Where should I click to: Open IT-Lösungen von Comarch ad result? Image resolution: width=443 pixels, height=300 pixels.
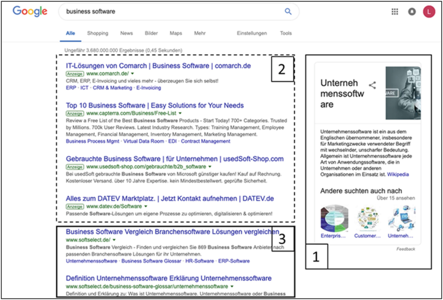pos(158,66)
